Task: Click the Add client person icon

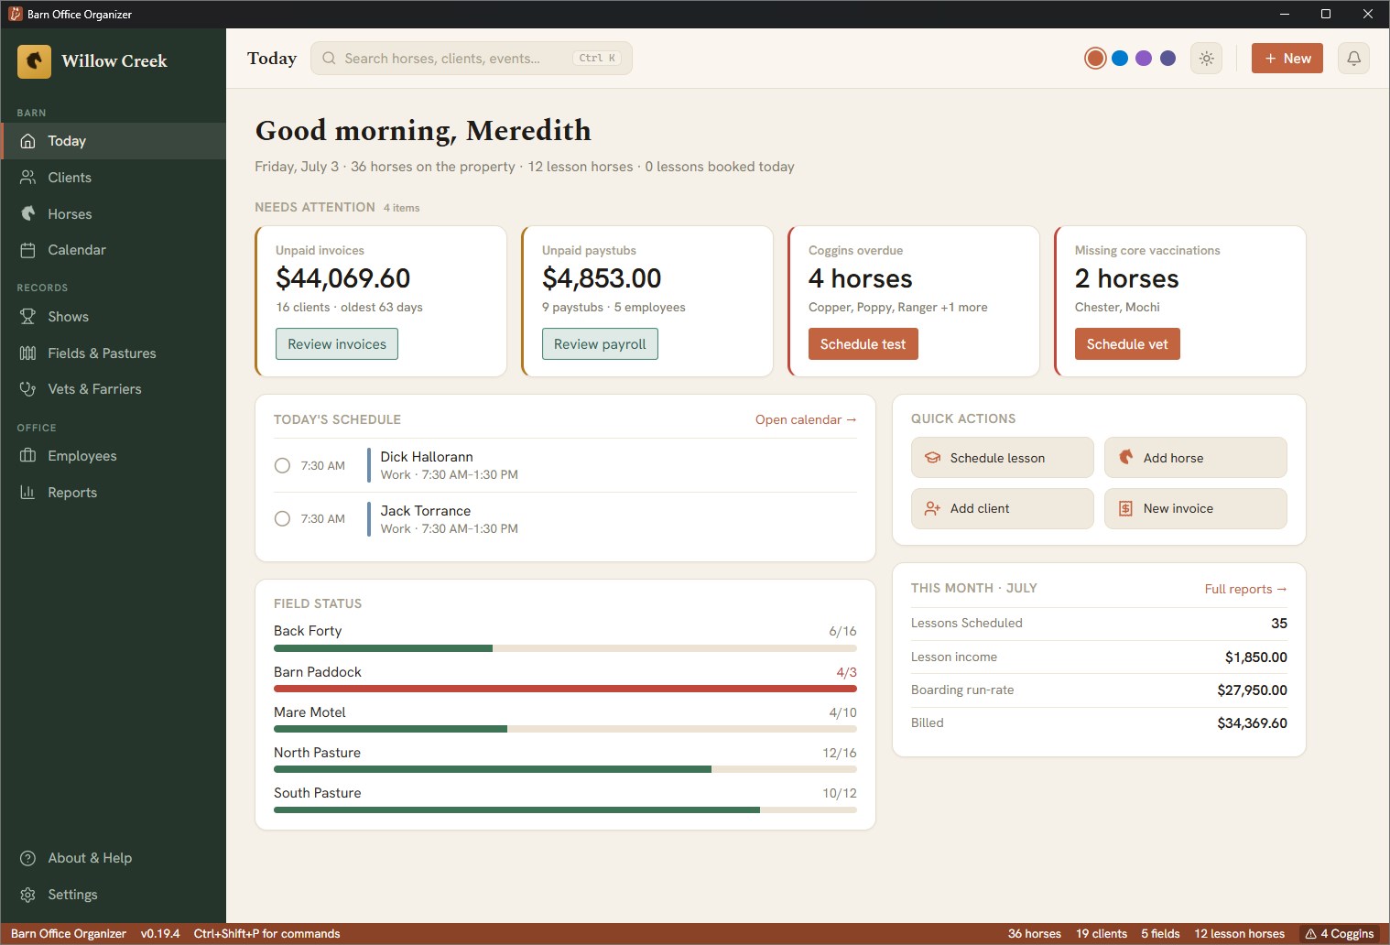Action: click(x=932, y=508)
